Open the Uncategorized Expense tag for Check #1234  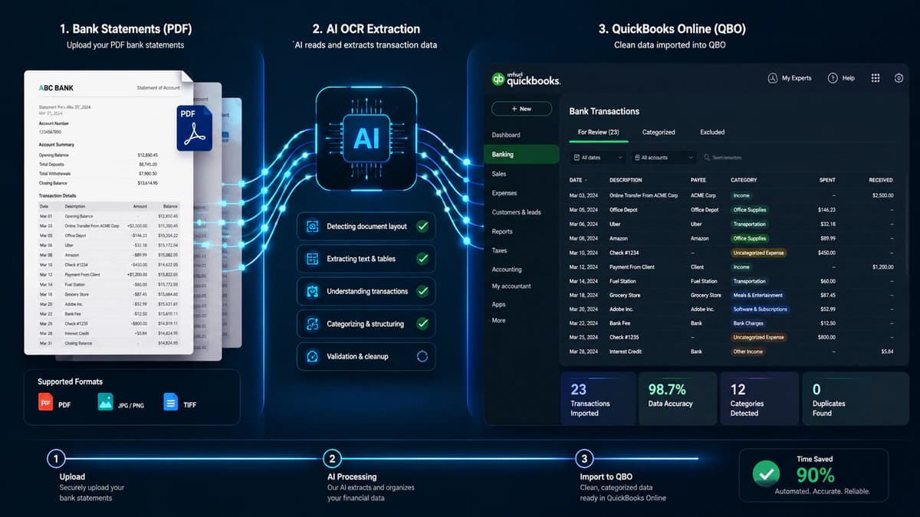[x=758, y=253]
